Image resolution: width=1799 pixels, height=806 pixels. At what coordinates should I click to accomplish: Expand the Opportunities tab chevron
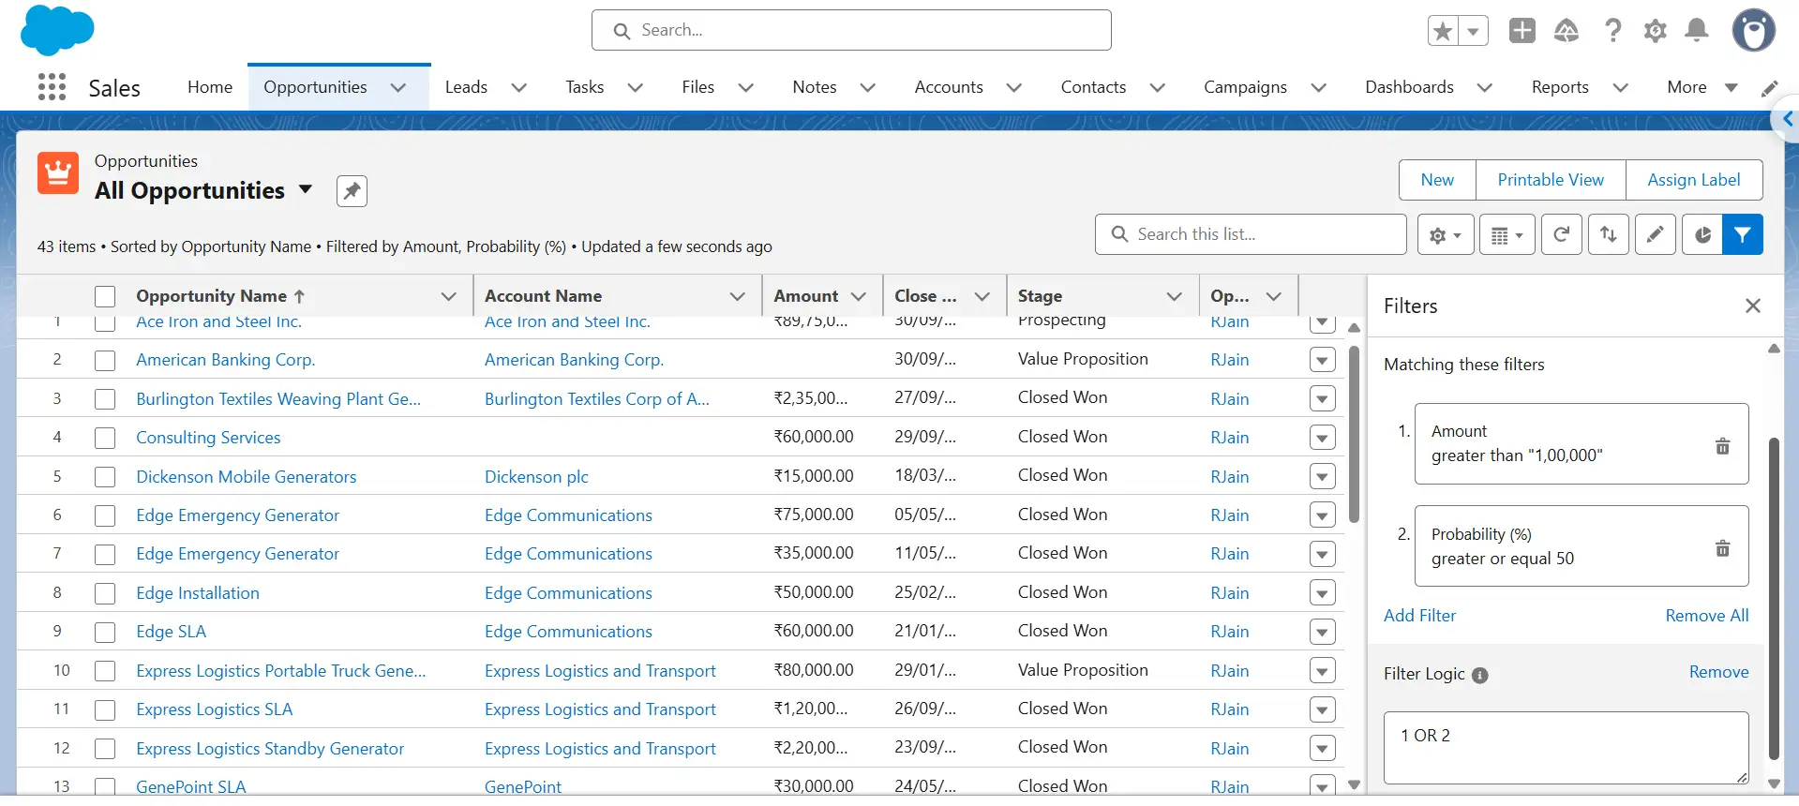click(x=398, y=87)
